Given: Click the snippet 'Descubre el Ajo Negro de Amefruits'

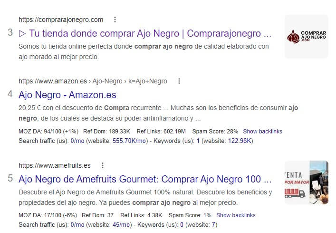Looking at the screenshot, I should pos(145,197).
